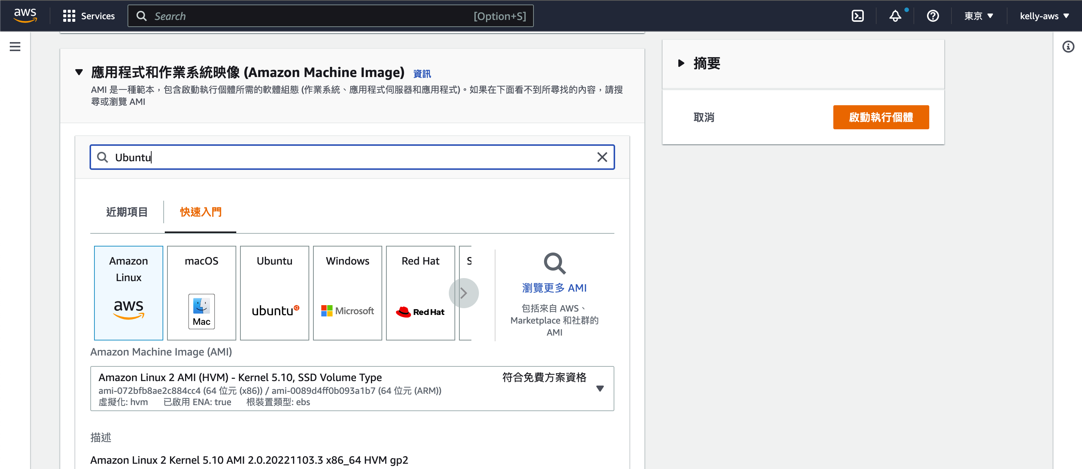Open the info panel icon at right edge
The image size is (1082, 469).
1068,47
